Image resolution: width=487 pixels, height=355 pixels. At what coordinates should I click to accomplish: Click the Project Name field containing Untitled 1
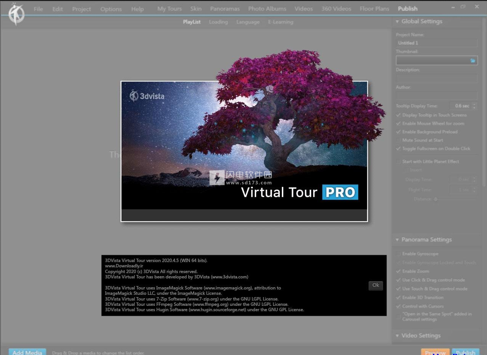click(x=436, y=43)
